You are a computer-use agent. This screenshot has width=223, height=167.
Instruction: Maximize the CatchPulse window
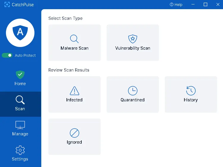205,4
